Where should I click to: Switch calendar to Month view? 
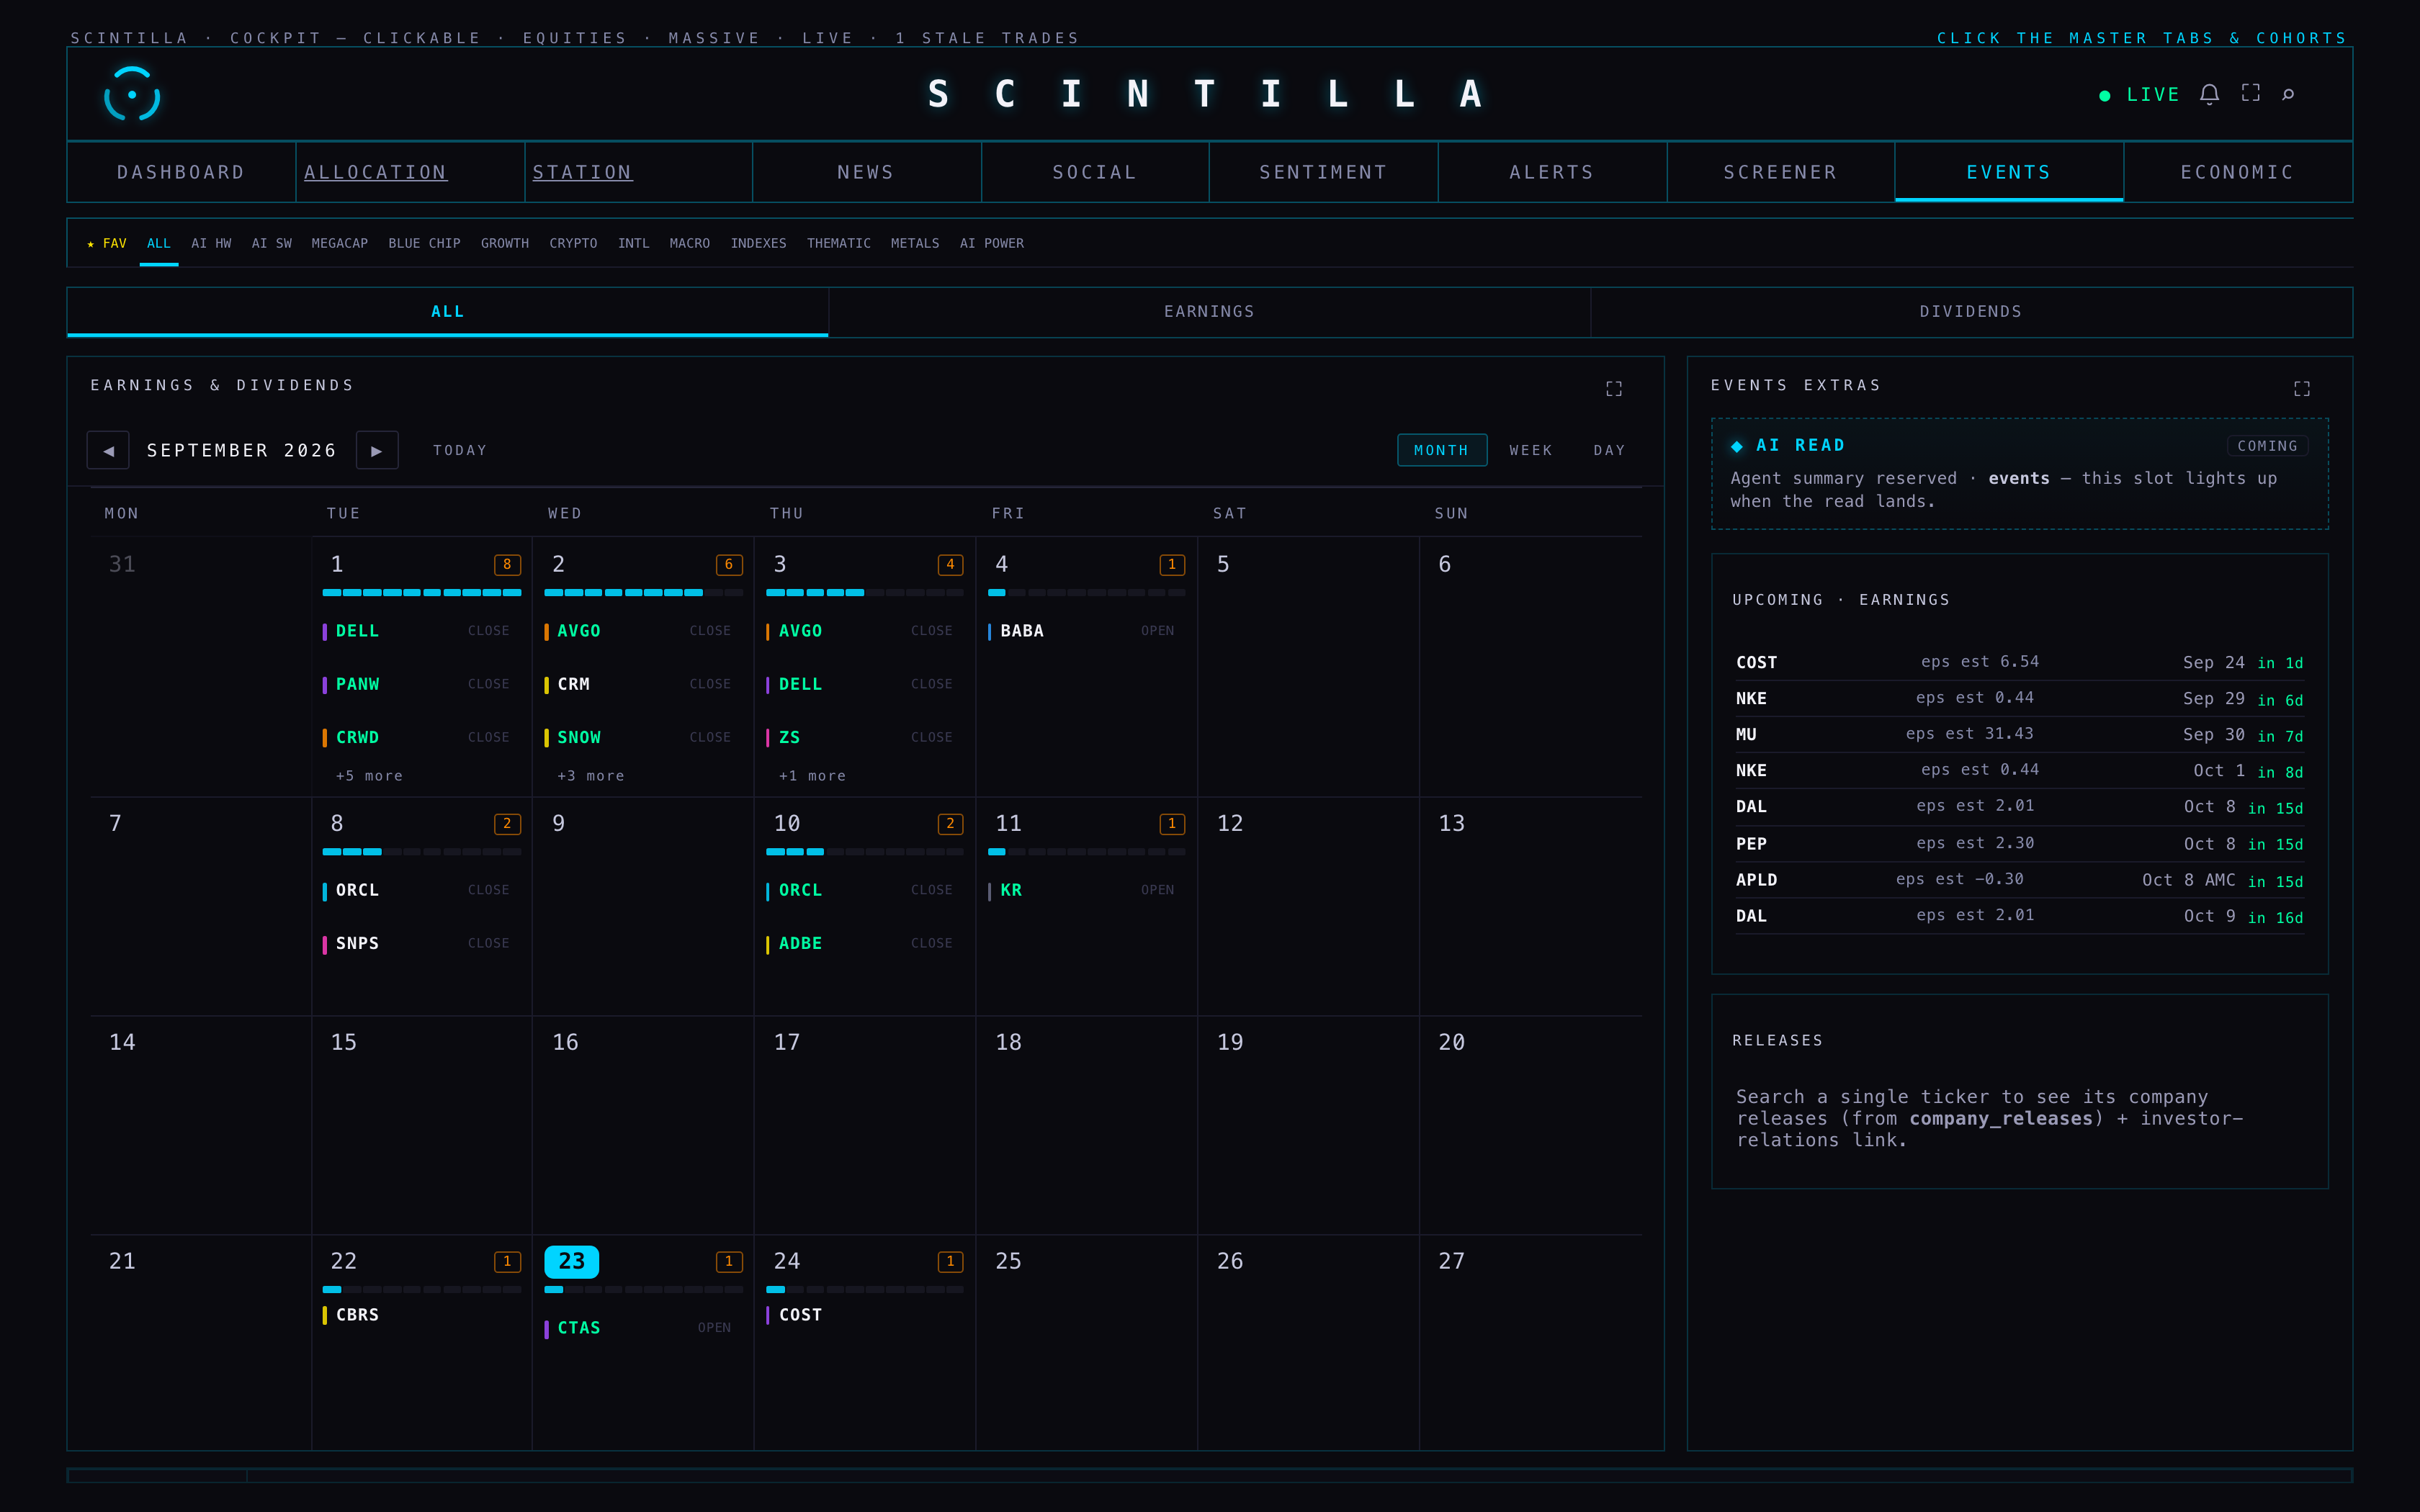(1441, 450)
